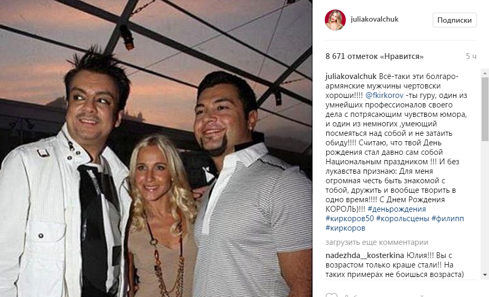Click scrollbar up arrow in comments
This screenshot has width=489, height=297.
(485, 73)
